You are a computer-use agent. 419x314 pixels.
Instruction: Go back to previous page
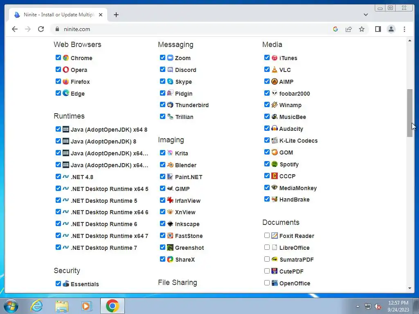click(15, 29)
